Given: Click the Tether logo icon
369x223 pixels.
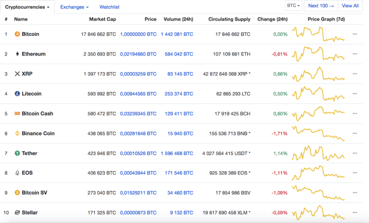Looking at the screenshot, I should (17, 153).
